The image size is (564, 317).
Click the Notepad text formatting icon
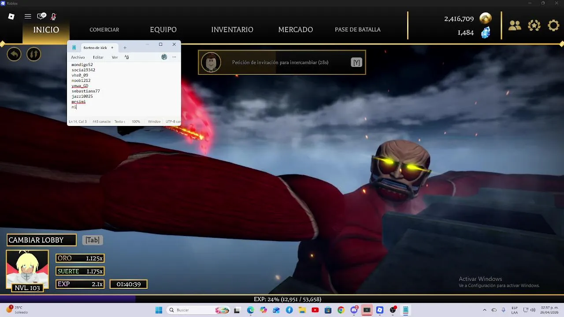click(x=126, y=57)
